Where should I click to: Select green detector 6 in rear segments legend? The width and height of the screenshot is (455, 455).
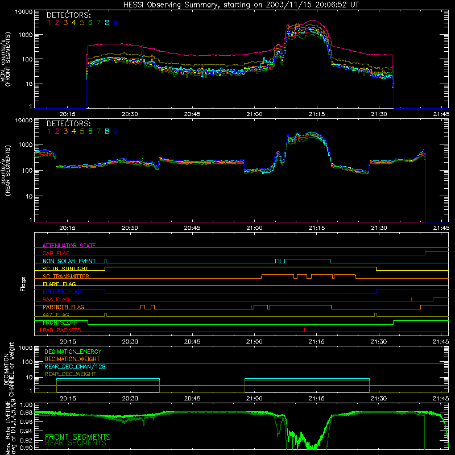(90, 131)
